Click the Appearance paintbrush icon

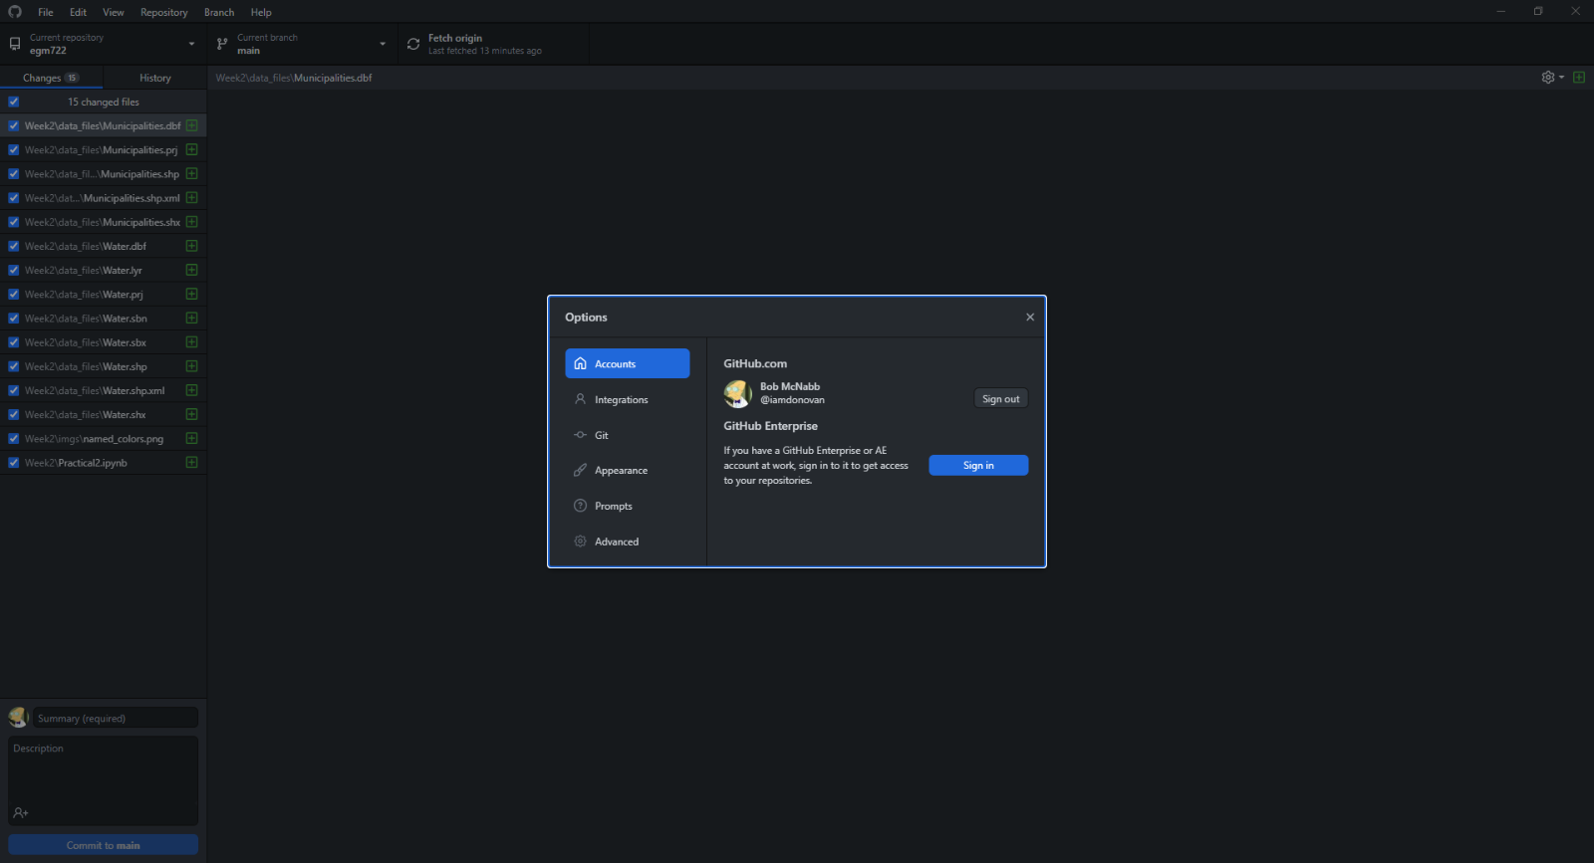(x=580, y=470)
